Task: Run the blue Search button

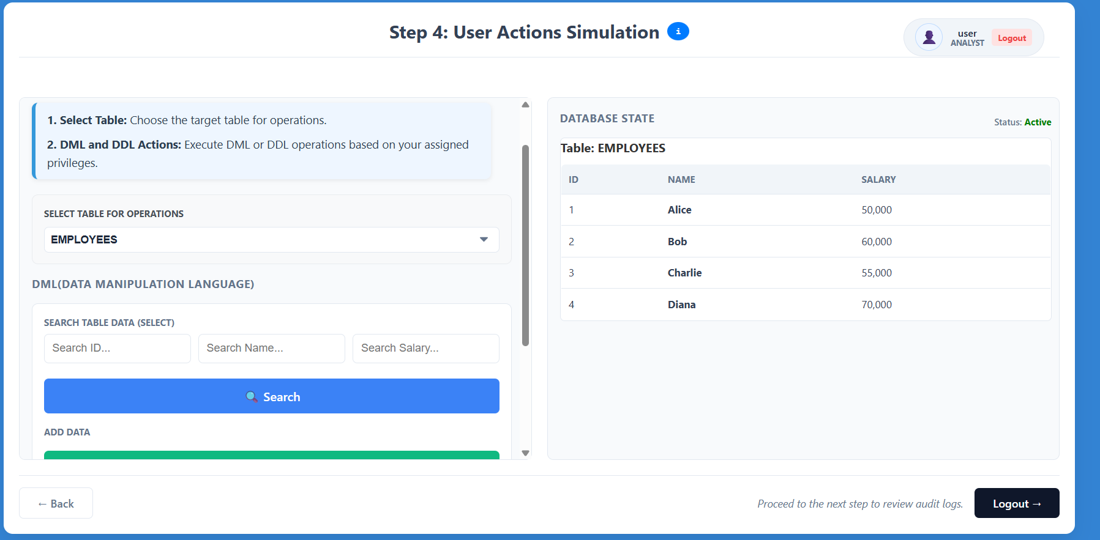Action: coord(271,396)
